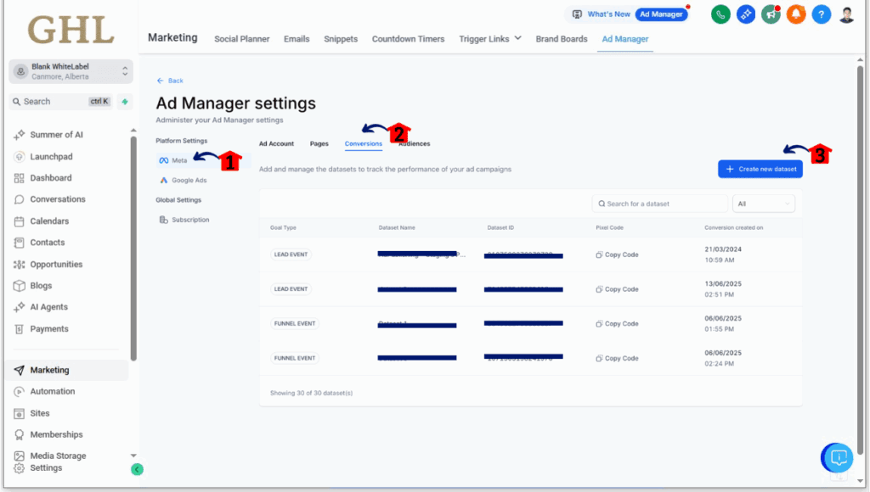Screen dimensions: 870x492
Task: Click the Ad Manager pill in top bar
Action: click(661, 14)
